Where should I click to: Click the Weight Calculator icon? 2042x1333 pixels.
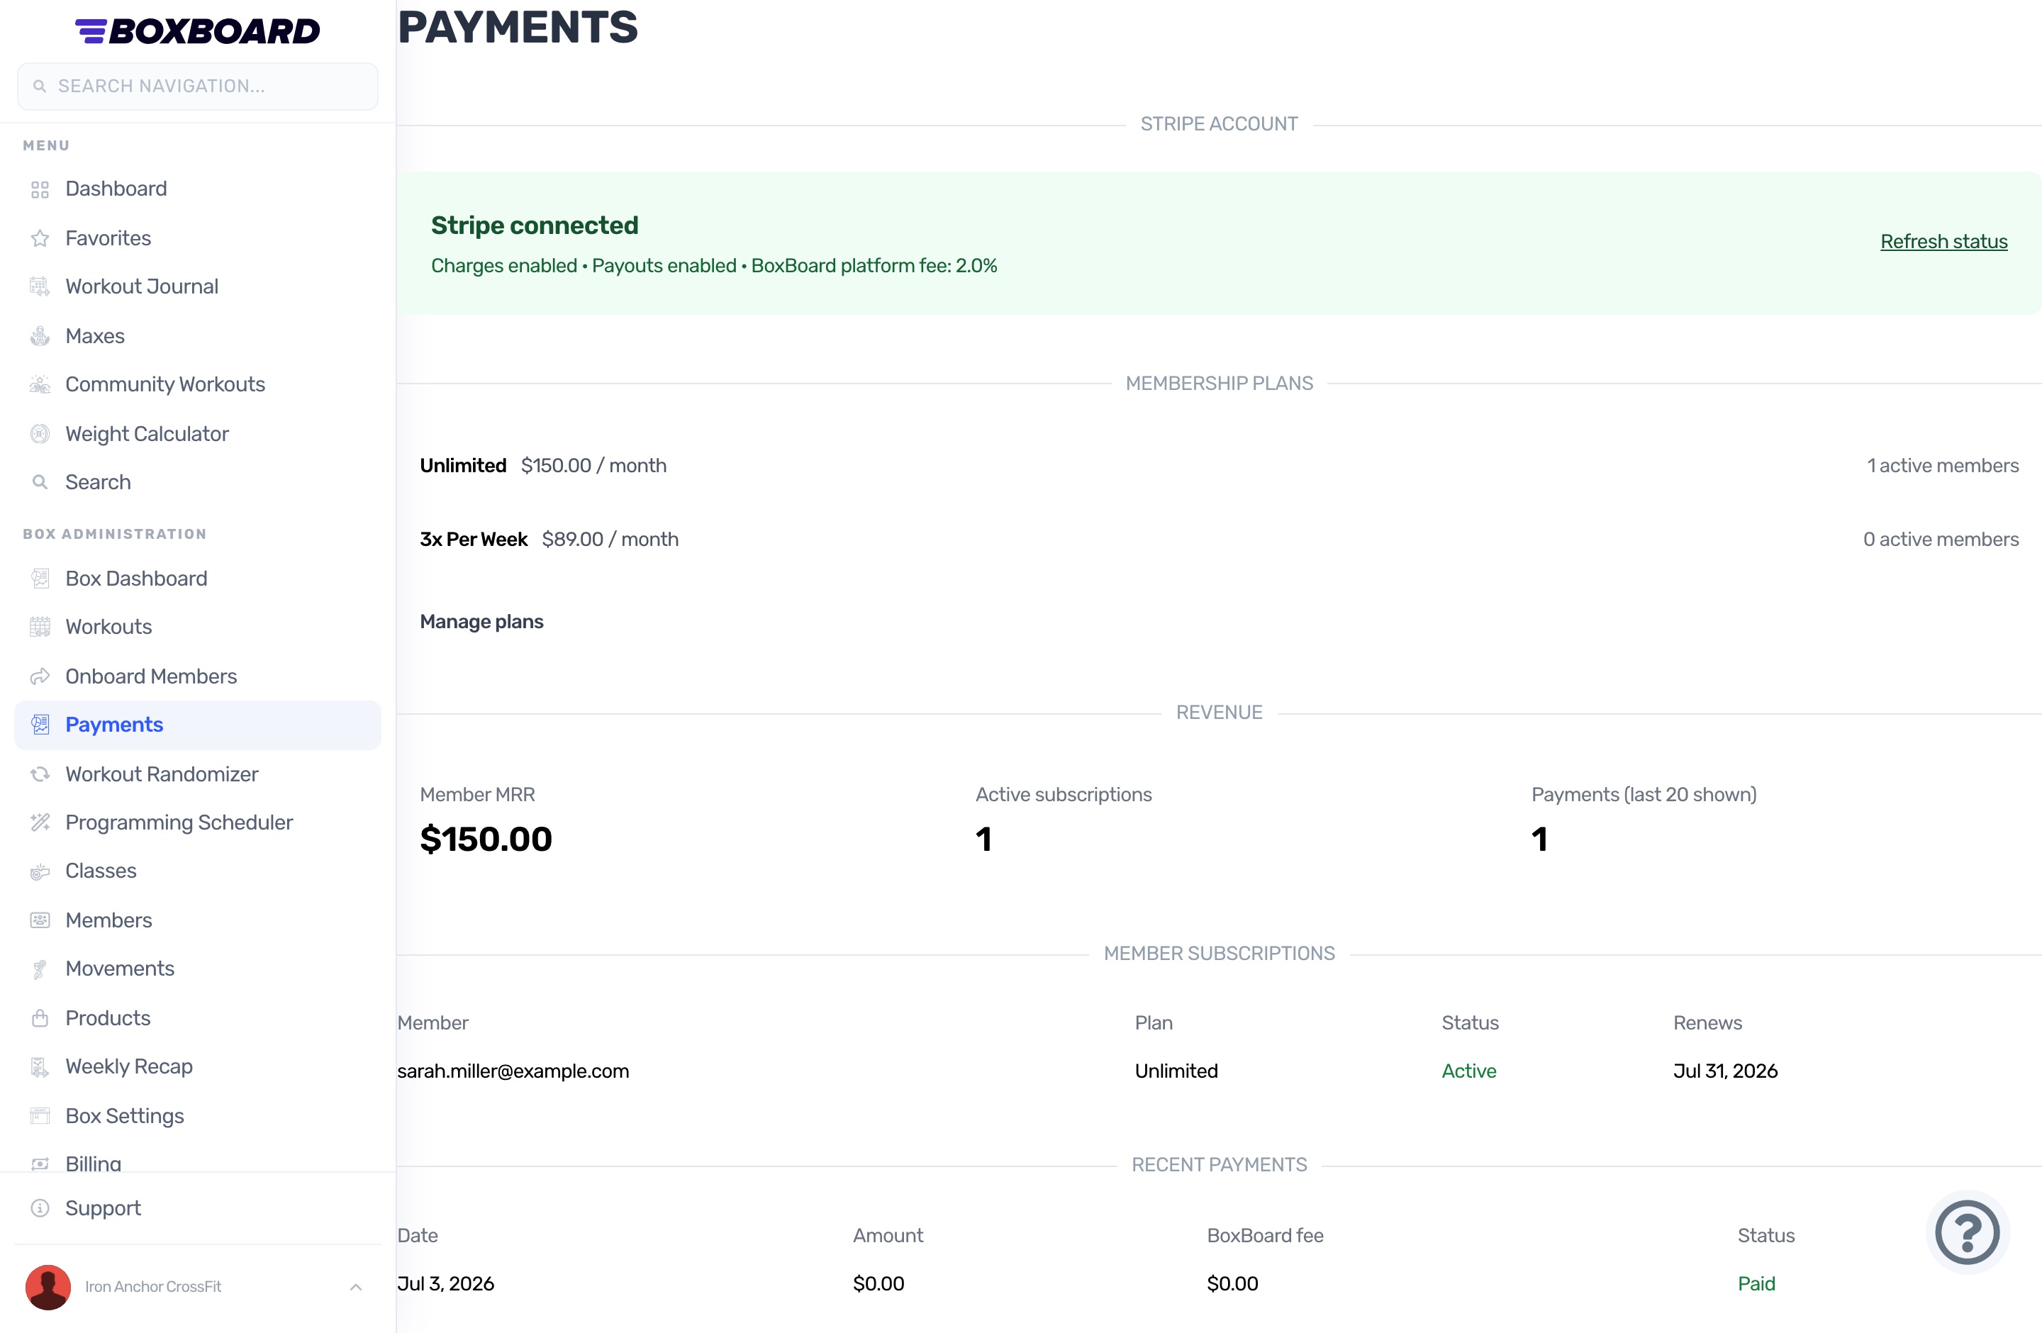(40, 434)
